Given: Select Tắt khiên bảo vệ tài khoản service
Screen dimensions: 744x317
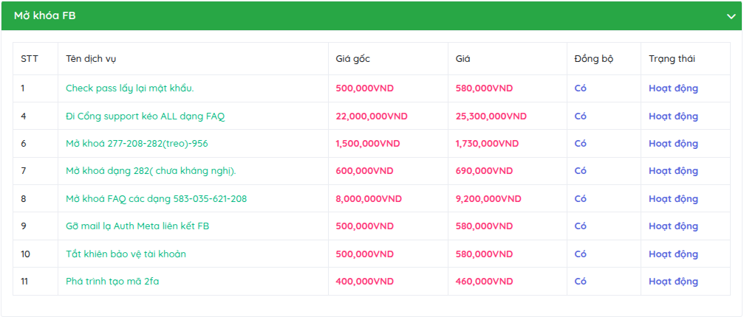Looking at the screenshot, I should pos(126,254).
